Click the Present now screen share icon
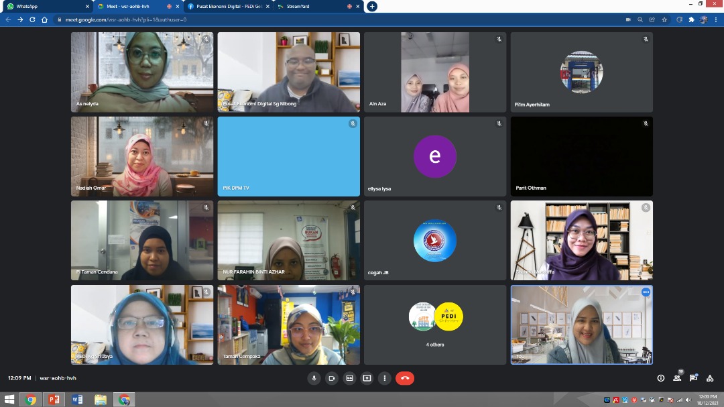The width and height of the screenshot is (724, 407). [367, 378]
